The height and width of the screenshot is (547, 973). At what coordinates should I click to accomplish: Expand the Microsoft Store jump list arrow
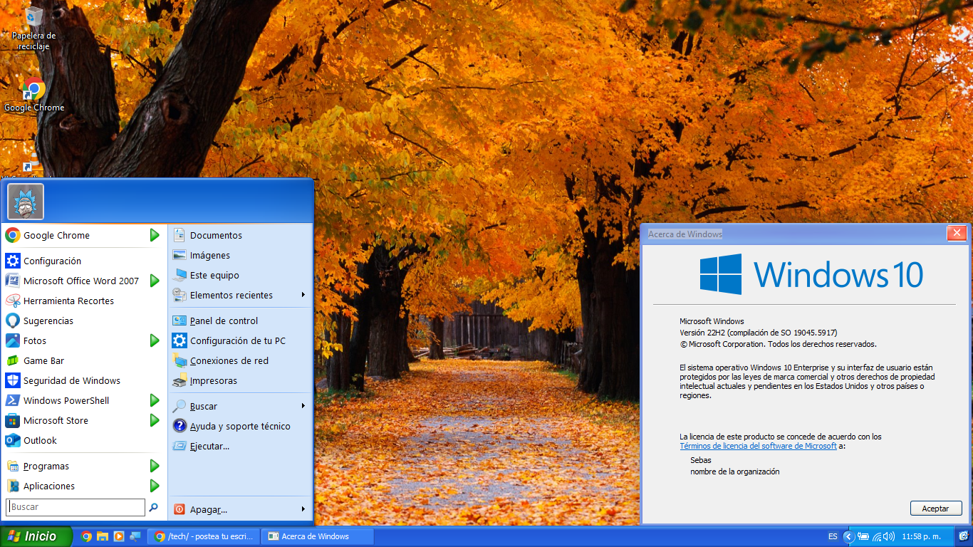click(155, 420)
